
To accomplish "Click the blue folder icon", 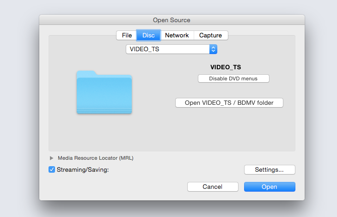I will (104, 92).
